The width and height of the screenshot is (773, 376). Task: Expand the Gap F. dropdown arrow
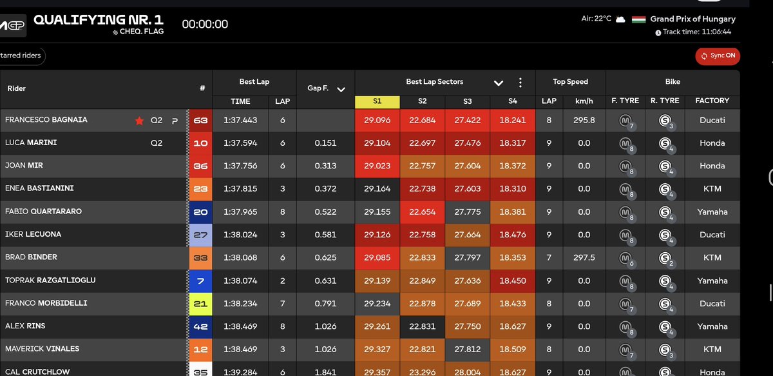(x=341, y=89)
